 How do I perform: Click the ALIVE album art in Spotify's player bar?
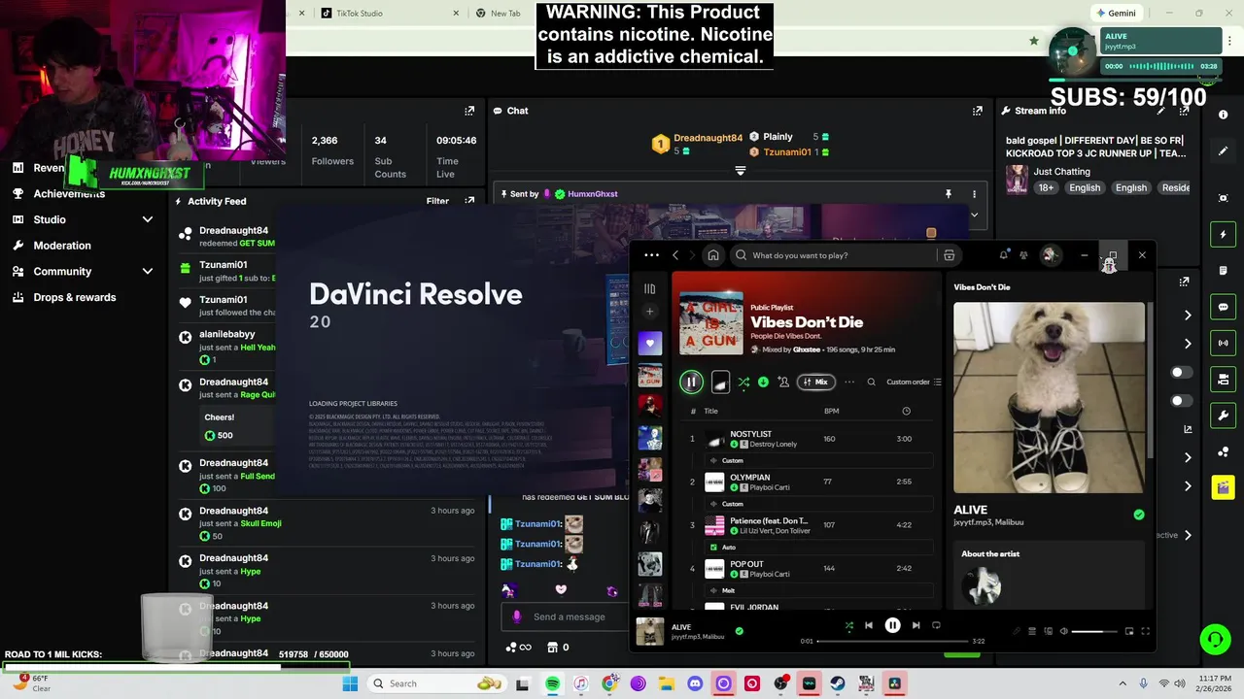point(650,632)
